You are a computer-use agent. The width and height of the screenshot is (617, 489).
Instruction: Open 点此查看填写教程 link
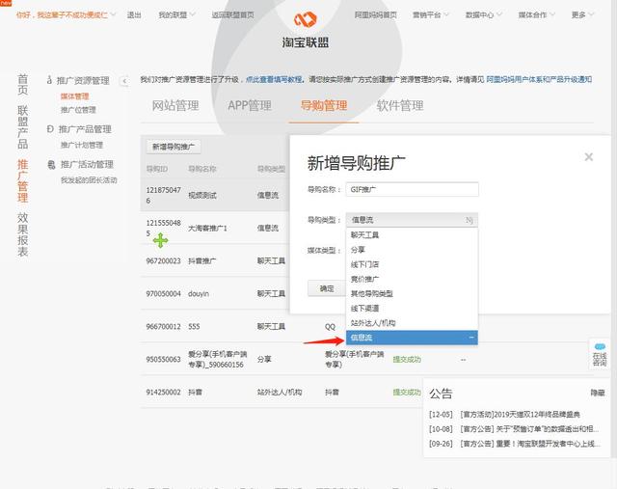click(274, 79)
